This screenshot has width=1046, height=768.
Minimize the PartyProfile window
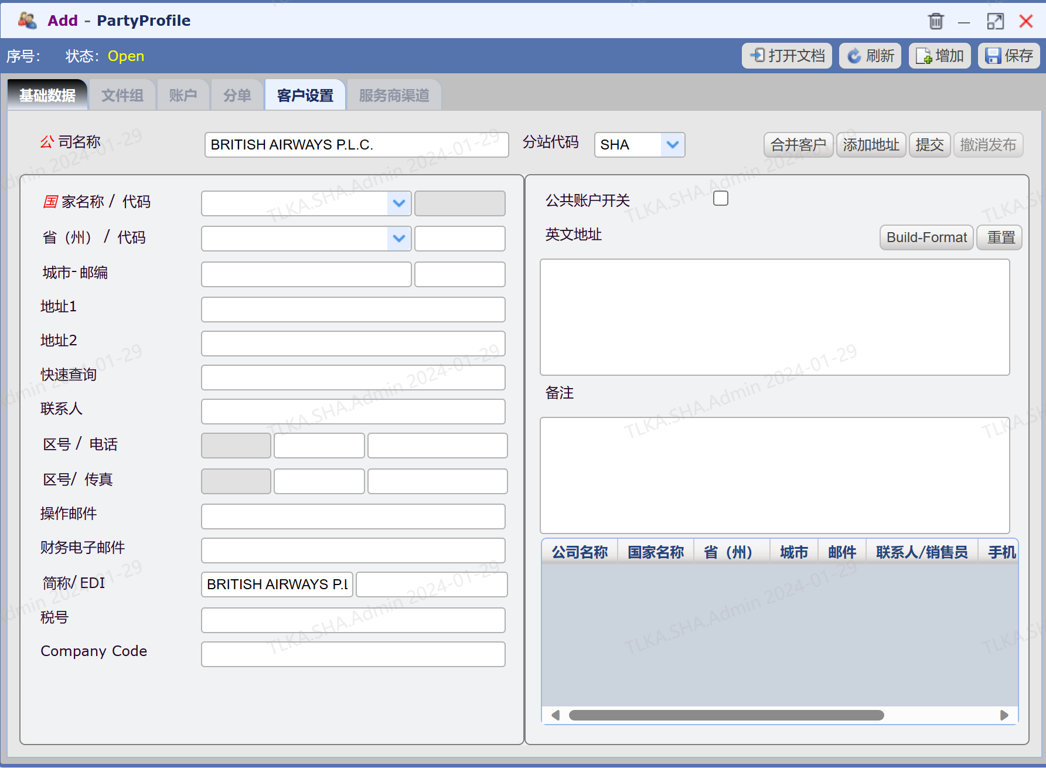point(964,22)
